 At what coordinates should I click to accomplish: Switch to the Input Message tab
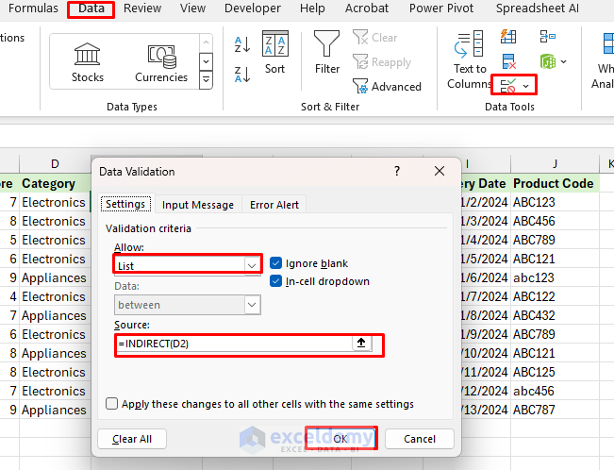(198, 205)
